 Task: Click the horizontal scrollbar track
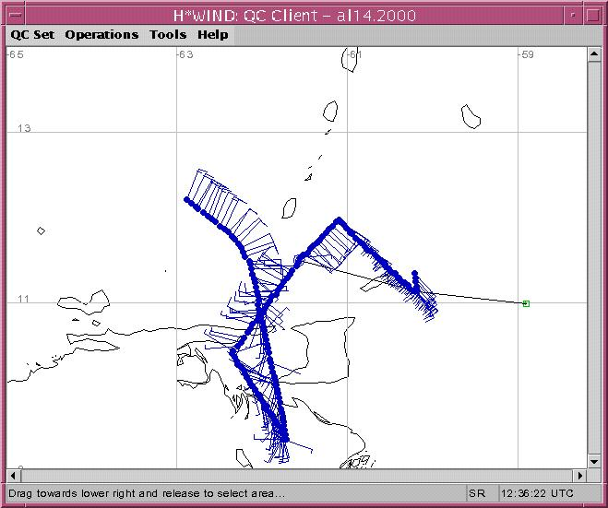(x=295, y=476)
